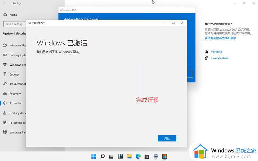
Task: Open the Activation check-circle icon
Action: 5,103
